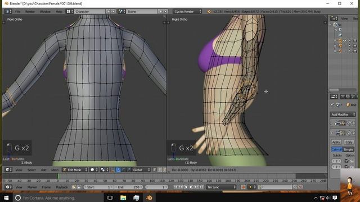Open the Add menu in viewport header
360x202 pixels.
[x=43, y=169]
